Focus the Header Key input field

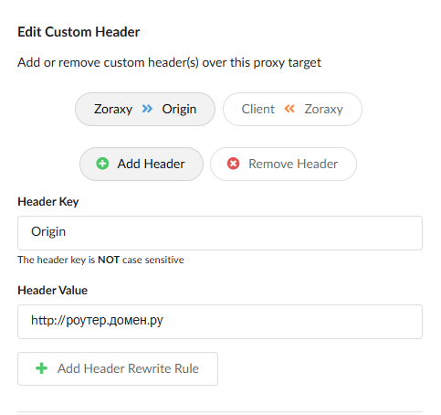pos(220,233)
